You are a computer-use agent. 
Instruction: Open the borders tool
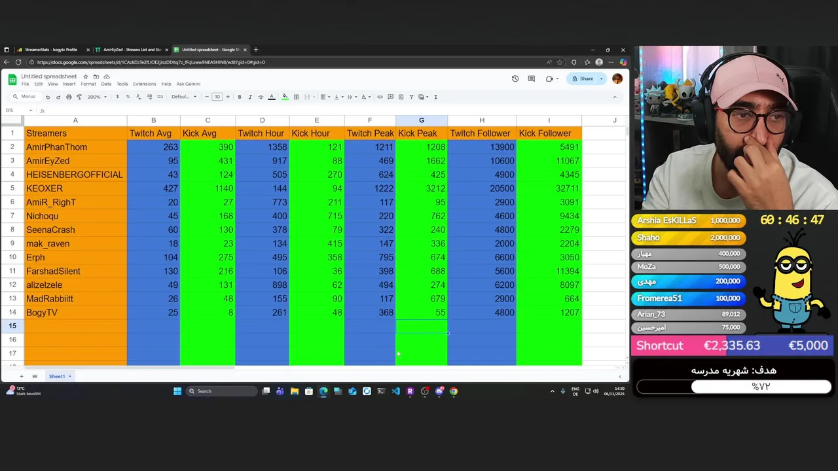coord(296,97)
